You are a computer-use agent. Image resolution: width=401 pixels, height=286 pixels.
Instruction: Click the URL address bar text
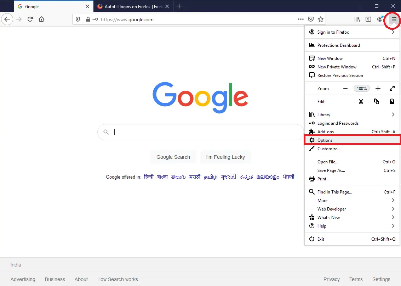pyautogui.click(x=127, y=19)
